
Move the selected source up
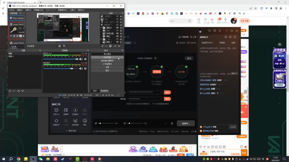[x=115, y=46]
